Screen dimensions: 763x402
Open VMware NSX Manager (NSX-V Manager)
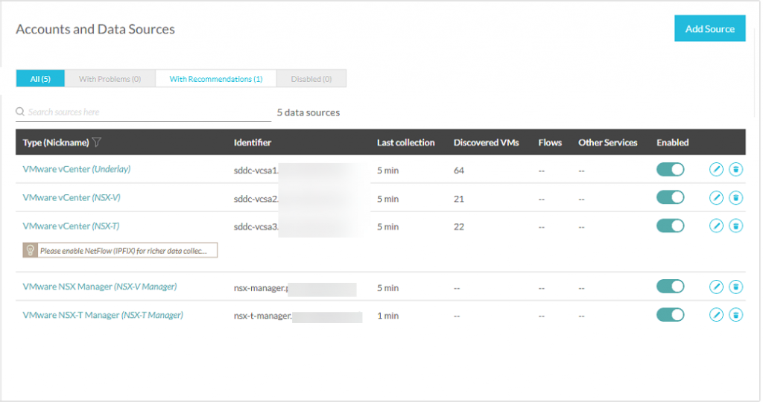(100, 287)
